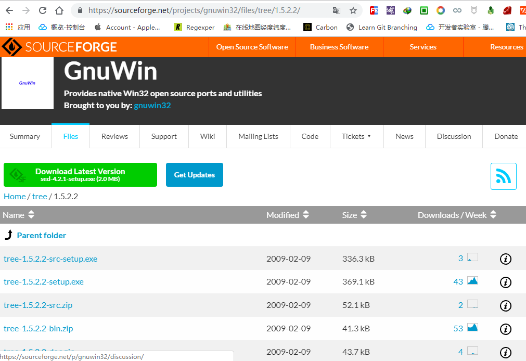The width and height of the screenshot is (526, 361).
Task: Expand the Tickets dropdown menu
Action: coord(356,136)
